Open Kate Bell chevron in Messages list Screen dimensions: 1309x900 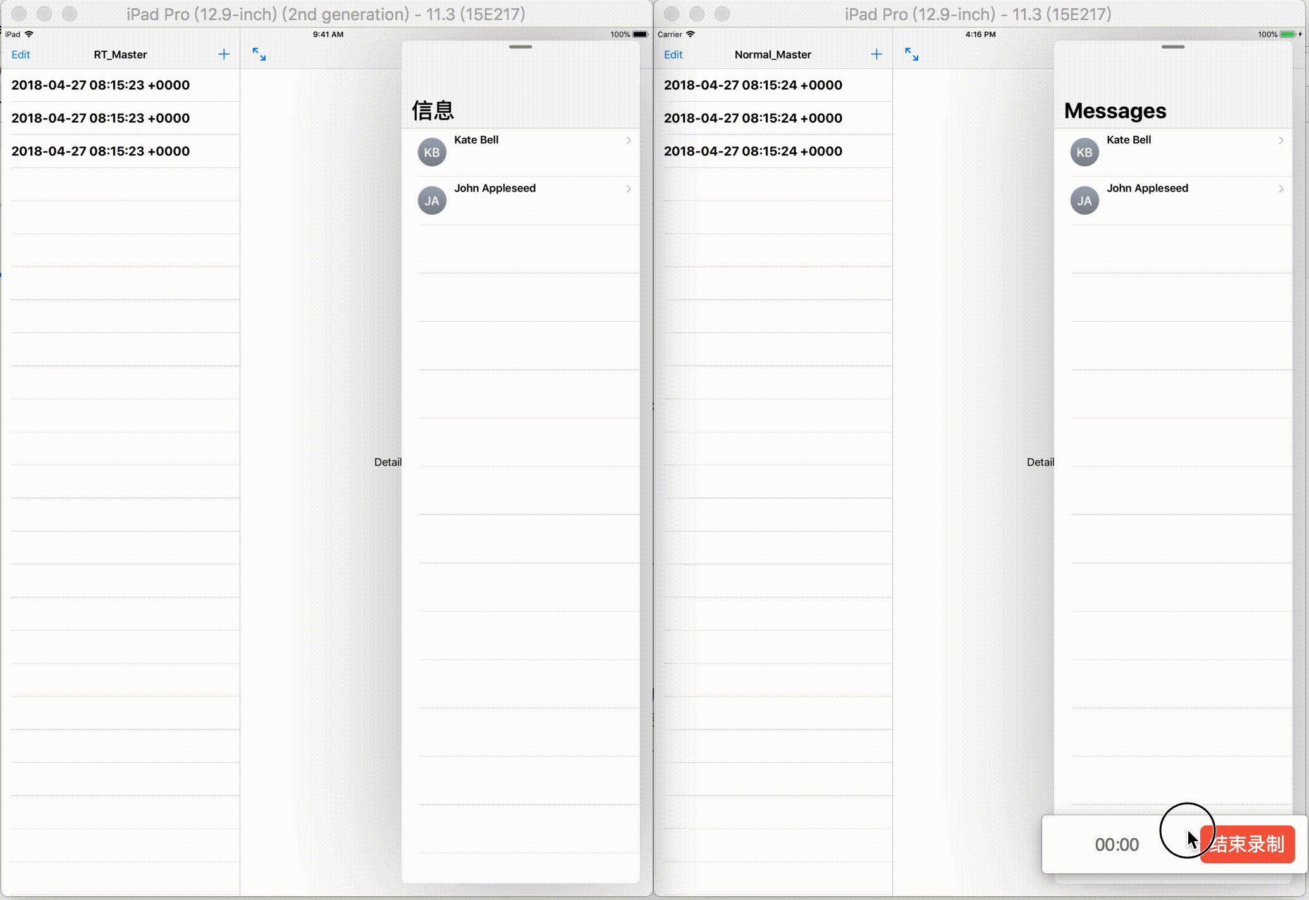[1281, 140]
